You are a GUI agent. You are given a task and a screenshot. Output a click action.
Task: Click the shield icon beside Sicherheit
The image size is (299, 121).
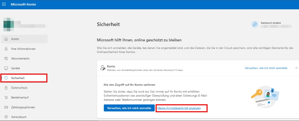click(6, 78)
